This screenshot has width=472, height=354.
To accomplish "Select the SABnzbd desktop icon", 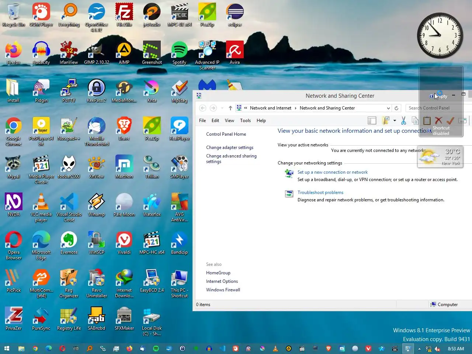I will tap(97, 319).
